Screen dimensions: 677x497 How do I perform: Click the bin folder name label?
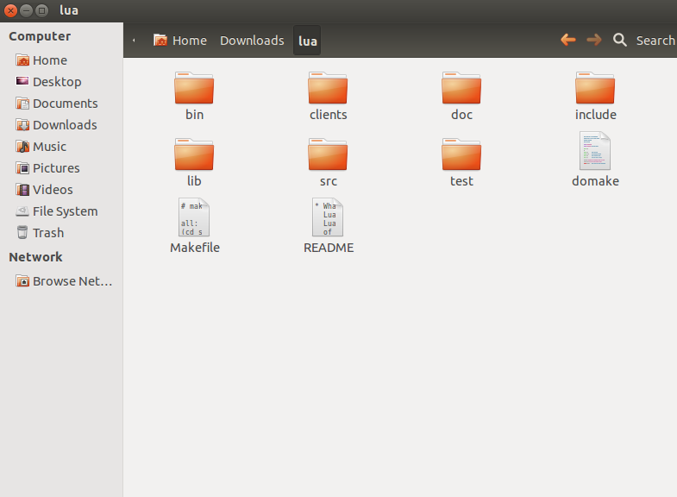point(194,115)
